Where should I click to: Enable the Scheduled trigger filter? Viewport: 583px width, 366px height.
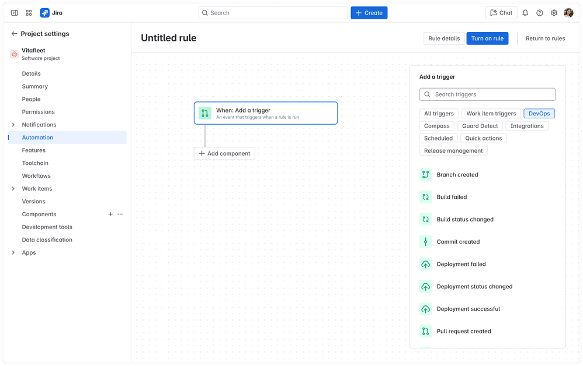[438, 138]
